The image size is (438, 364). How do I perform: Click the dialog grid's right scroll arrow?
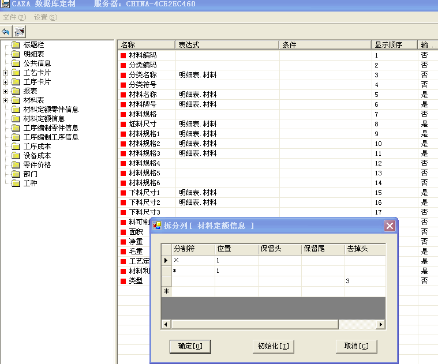click(380, 325)
